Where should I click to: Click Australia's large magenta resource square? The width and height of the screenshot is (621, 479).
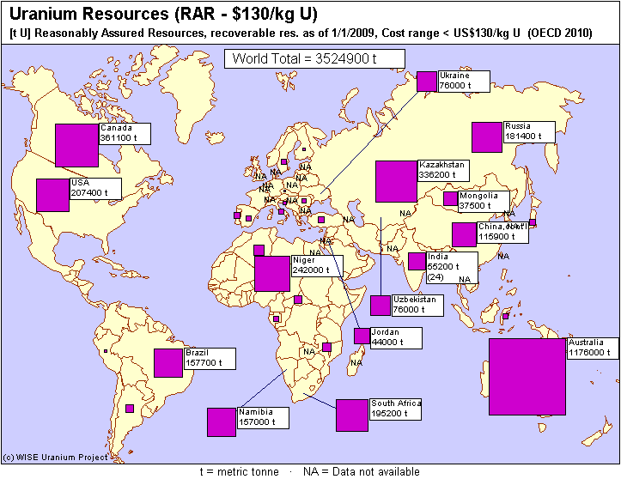pyautogui.click(x=527, y=377)
